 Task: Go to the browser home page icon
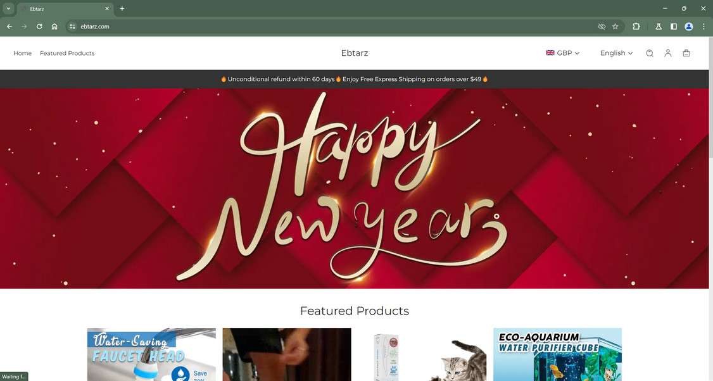pos(54,27)
